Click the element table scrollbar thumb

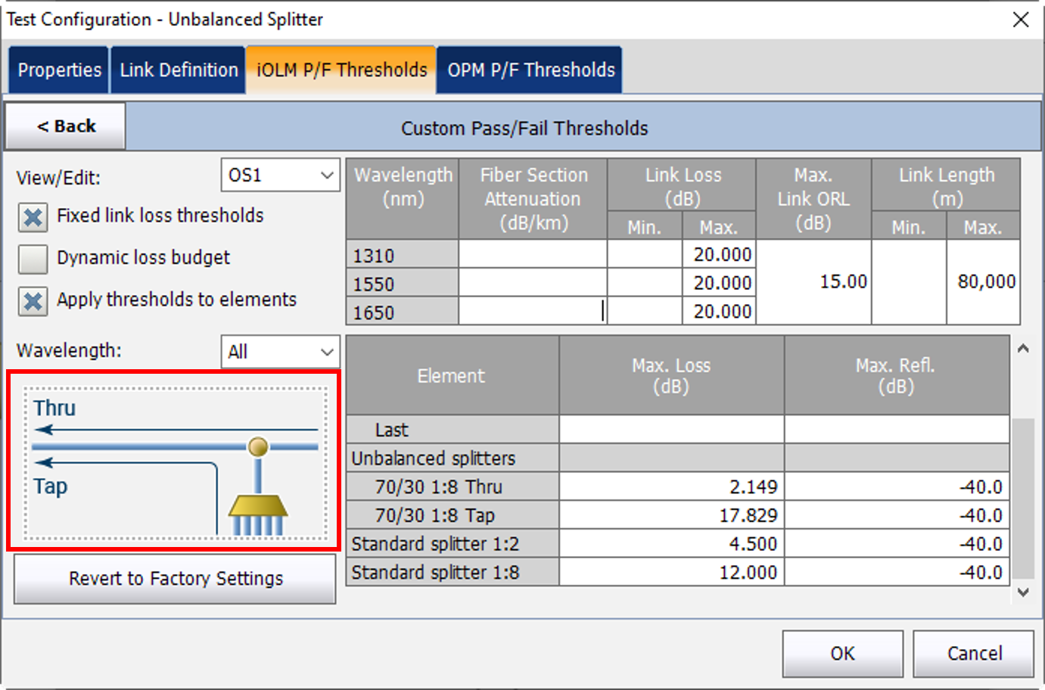click(1023, 498)
